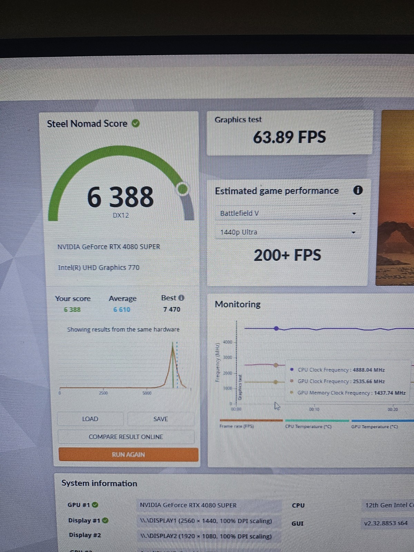
Task: Click the Monitoring section heading
Action: click(238, 304)
